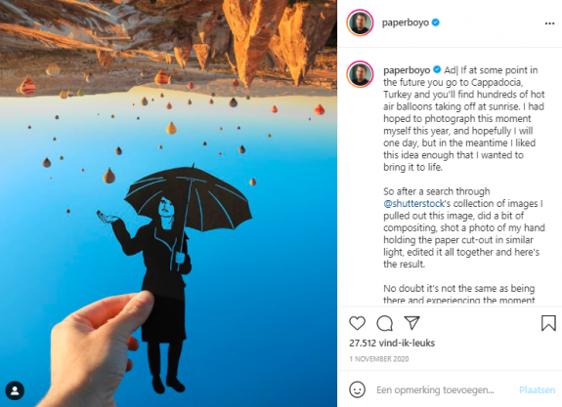562x407 pixels.
Task: Open the @shutterstock mention link
Action: 414,203
